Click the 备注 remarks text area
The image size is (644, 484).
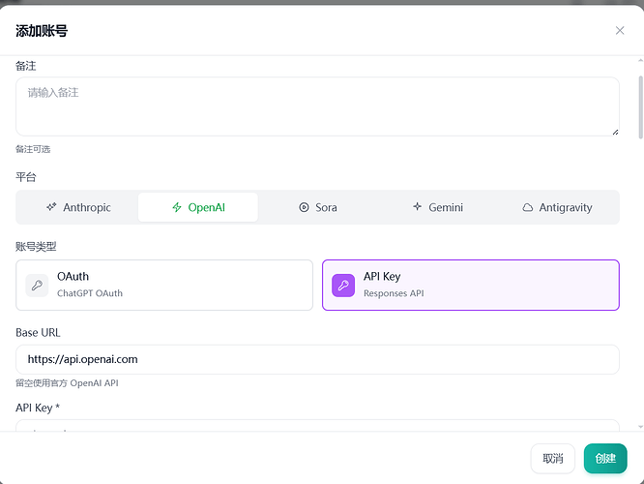(317, 106)
